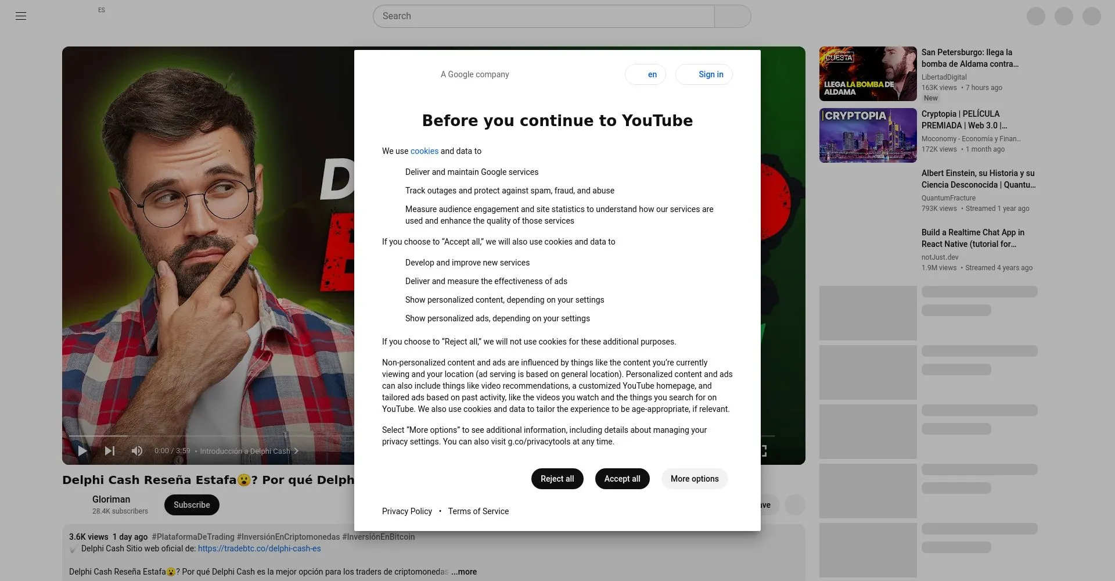Expand chapter 'Introducción a Delphi Cash'
This screenshot has width=1115, height=581.
(x=249, y=451)
